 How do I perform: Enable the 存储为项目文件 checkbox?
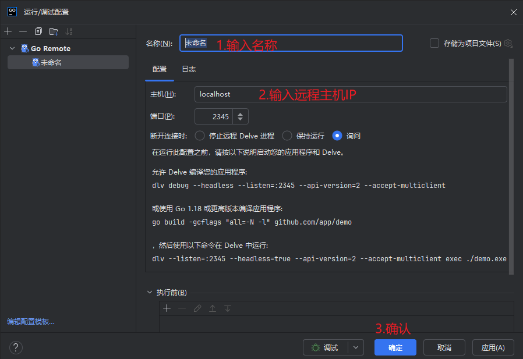pos(434,43)
